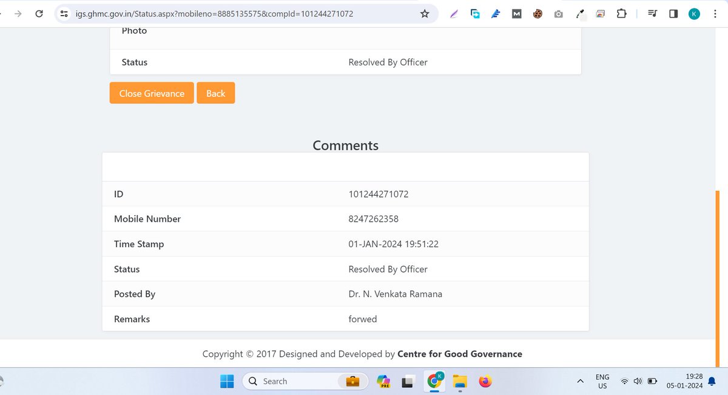
Task: Open Task View in the taskbar
Action: 408,381
